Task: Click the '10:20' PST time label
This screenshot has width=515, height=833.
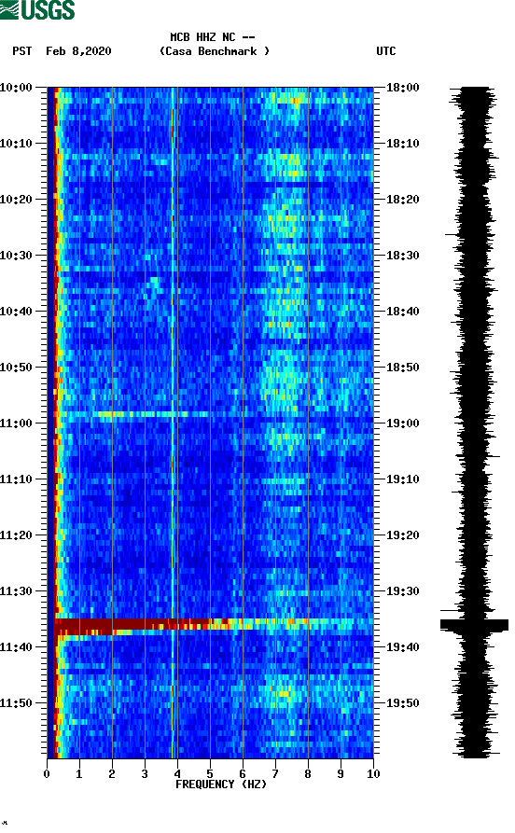Action: pyautogui.click(x=16, y=200)
